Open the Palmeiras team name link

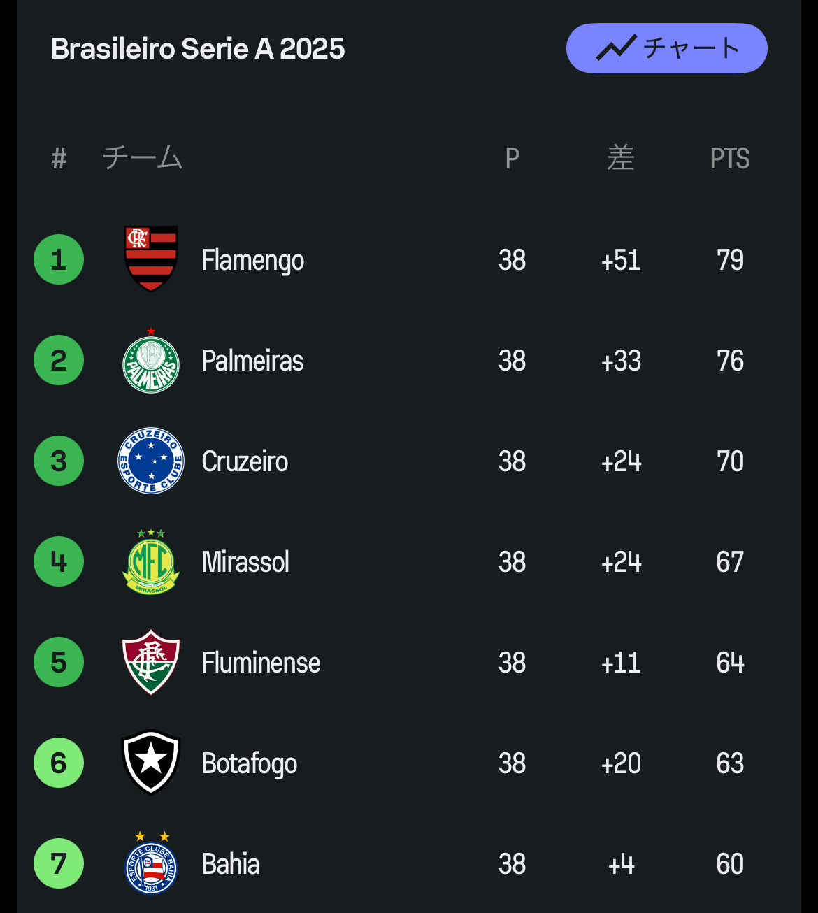[x=252, y=361]
